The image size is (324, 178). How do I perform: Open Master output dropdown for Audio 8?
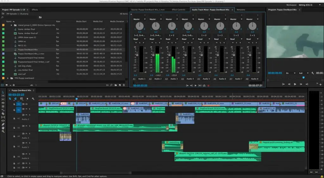(252, 19)
